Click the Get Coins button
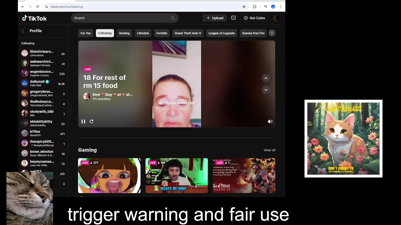This screenshot has width=401, height=225. (x=254, y=18)
